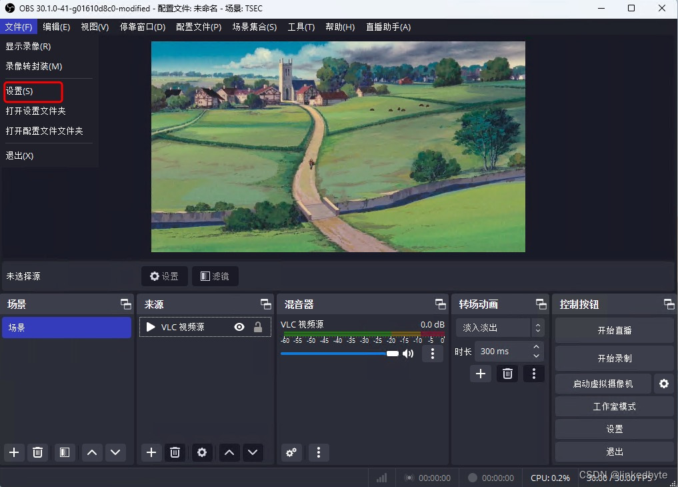Image resolution: width=678 pixels, height=487 pixels.
Task: Toggle lock on VLC video source
Action: tap(258, 327)
